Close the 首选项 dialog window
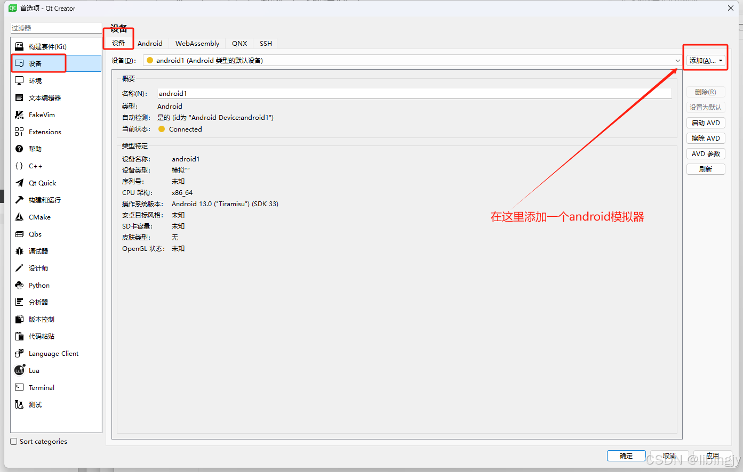The height and width of the screenshot is (472, 743). [731, 8]
